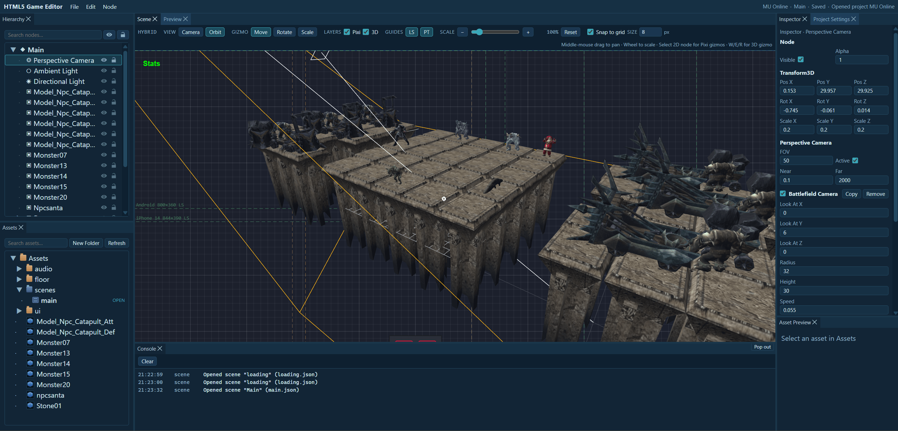Select the Monster20 asset cube icon

pyautogui.click(x=30, y=384)
